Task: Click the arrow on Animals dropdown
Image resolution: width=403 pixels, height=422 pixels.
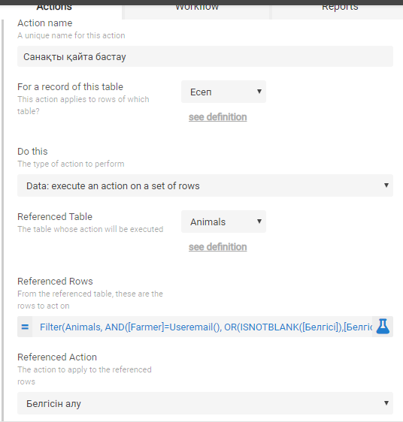Action: [259, 222]
